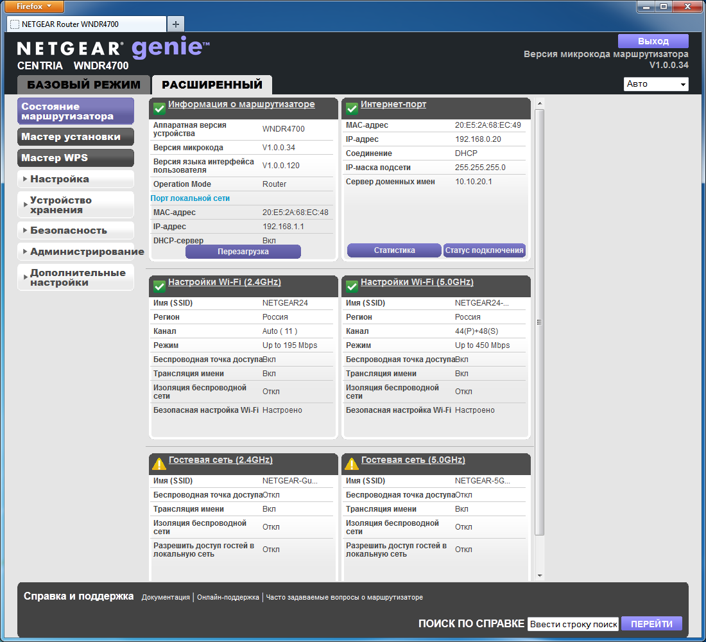Select the РАСШИРЕННЫЙ tab
706x642 pixels.
point(212,85)
